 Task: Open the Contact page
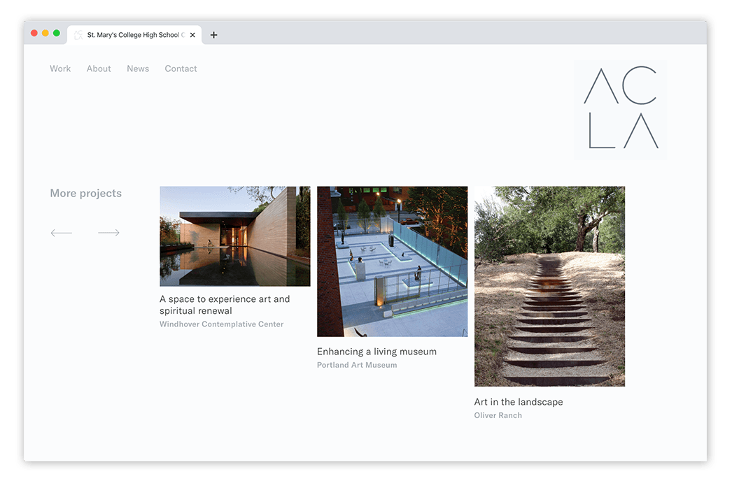tap(181, 69)
